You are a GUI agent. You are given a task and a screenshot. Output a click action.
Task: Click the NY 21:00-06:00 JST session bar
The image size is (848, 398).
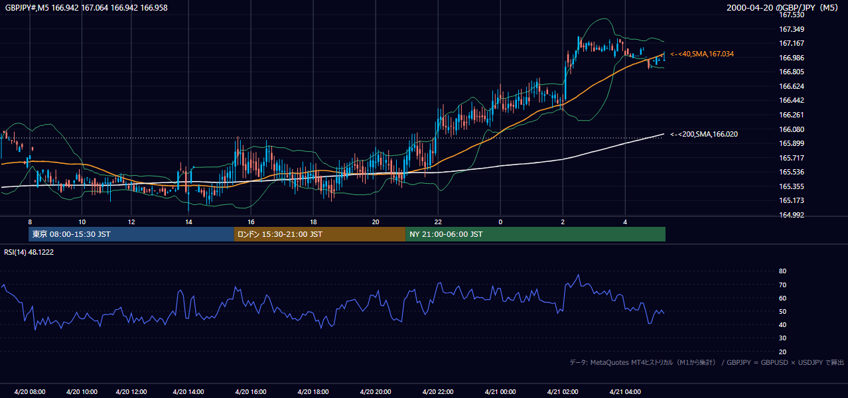point(535,234)
